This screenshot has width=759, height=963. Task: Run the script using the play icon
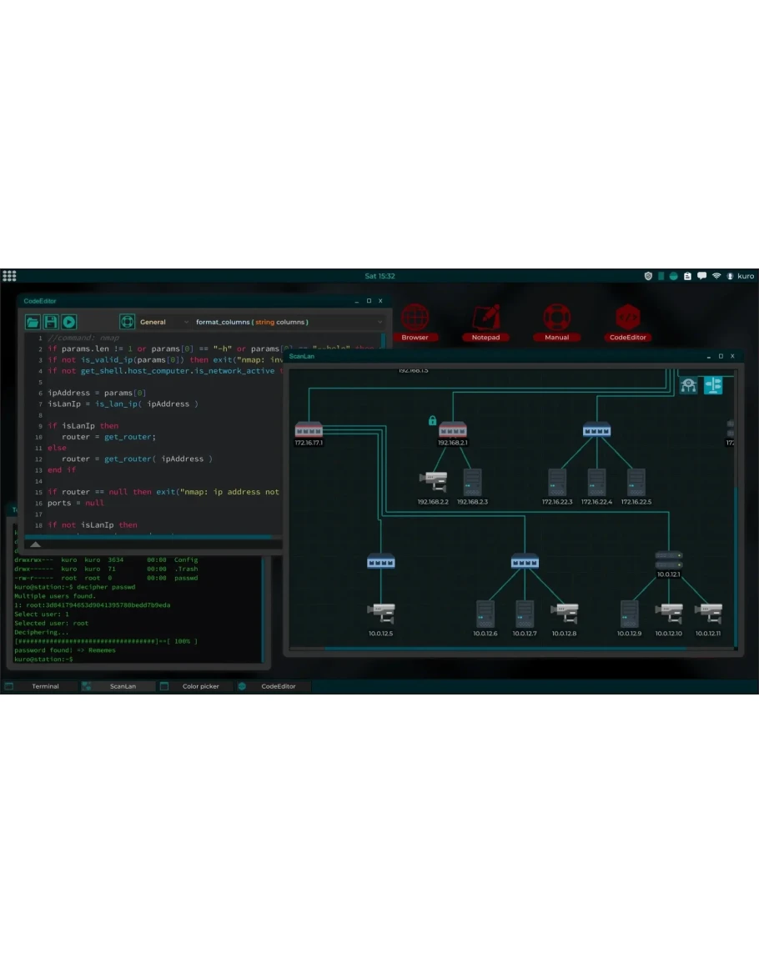point(69,322)
